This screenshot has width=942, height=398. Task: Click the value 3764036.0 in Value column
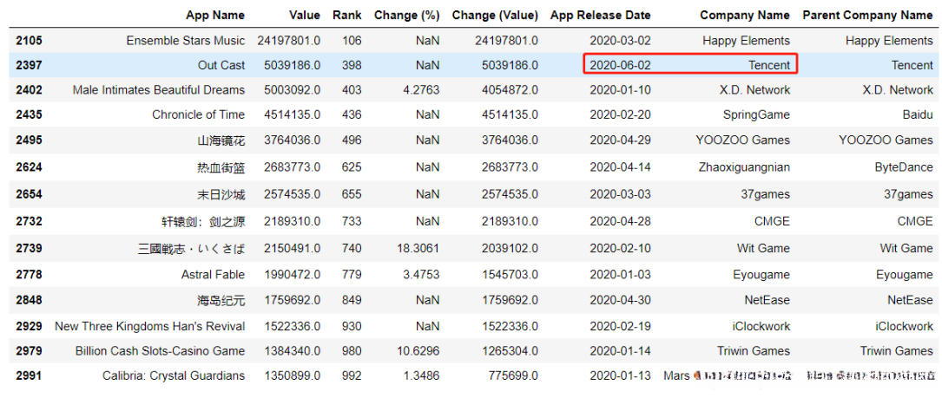(x=292, y=140)
